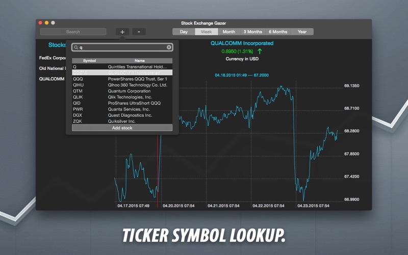Screen dimensions: 408x255
Task: Select Quest Diagnostics Inc. row
Action: click(122, 115)
